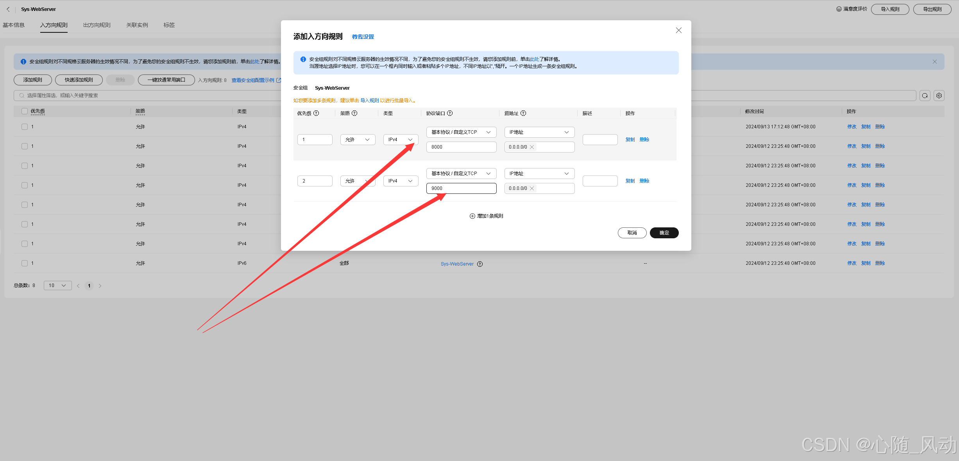Screen dimensions: 959x461
Task: Click help icon next to 策略 header
Action: pyautogui.click(x=354, y=113)
